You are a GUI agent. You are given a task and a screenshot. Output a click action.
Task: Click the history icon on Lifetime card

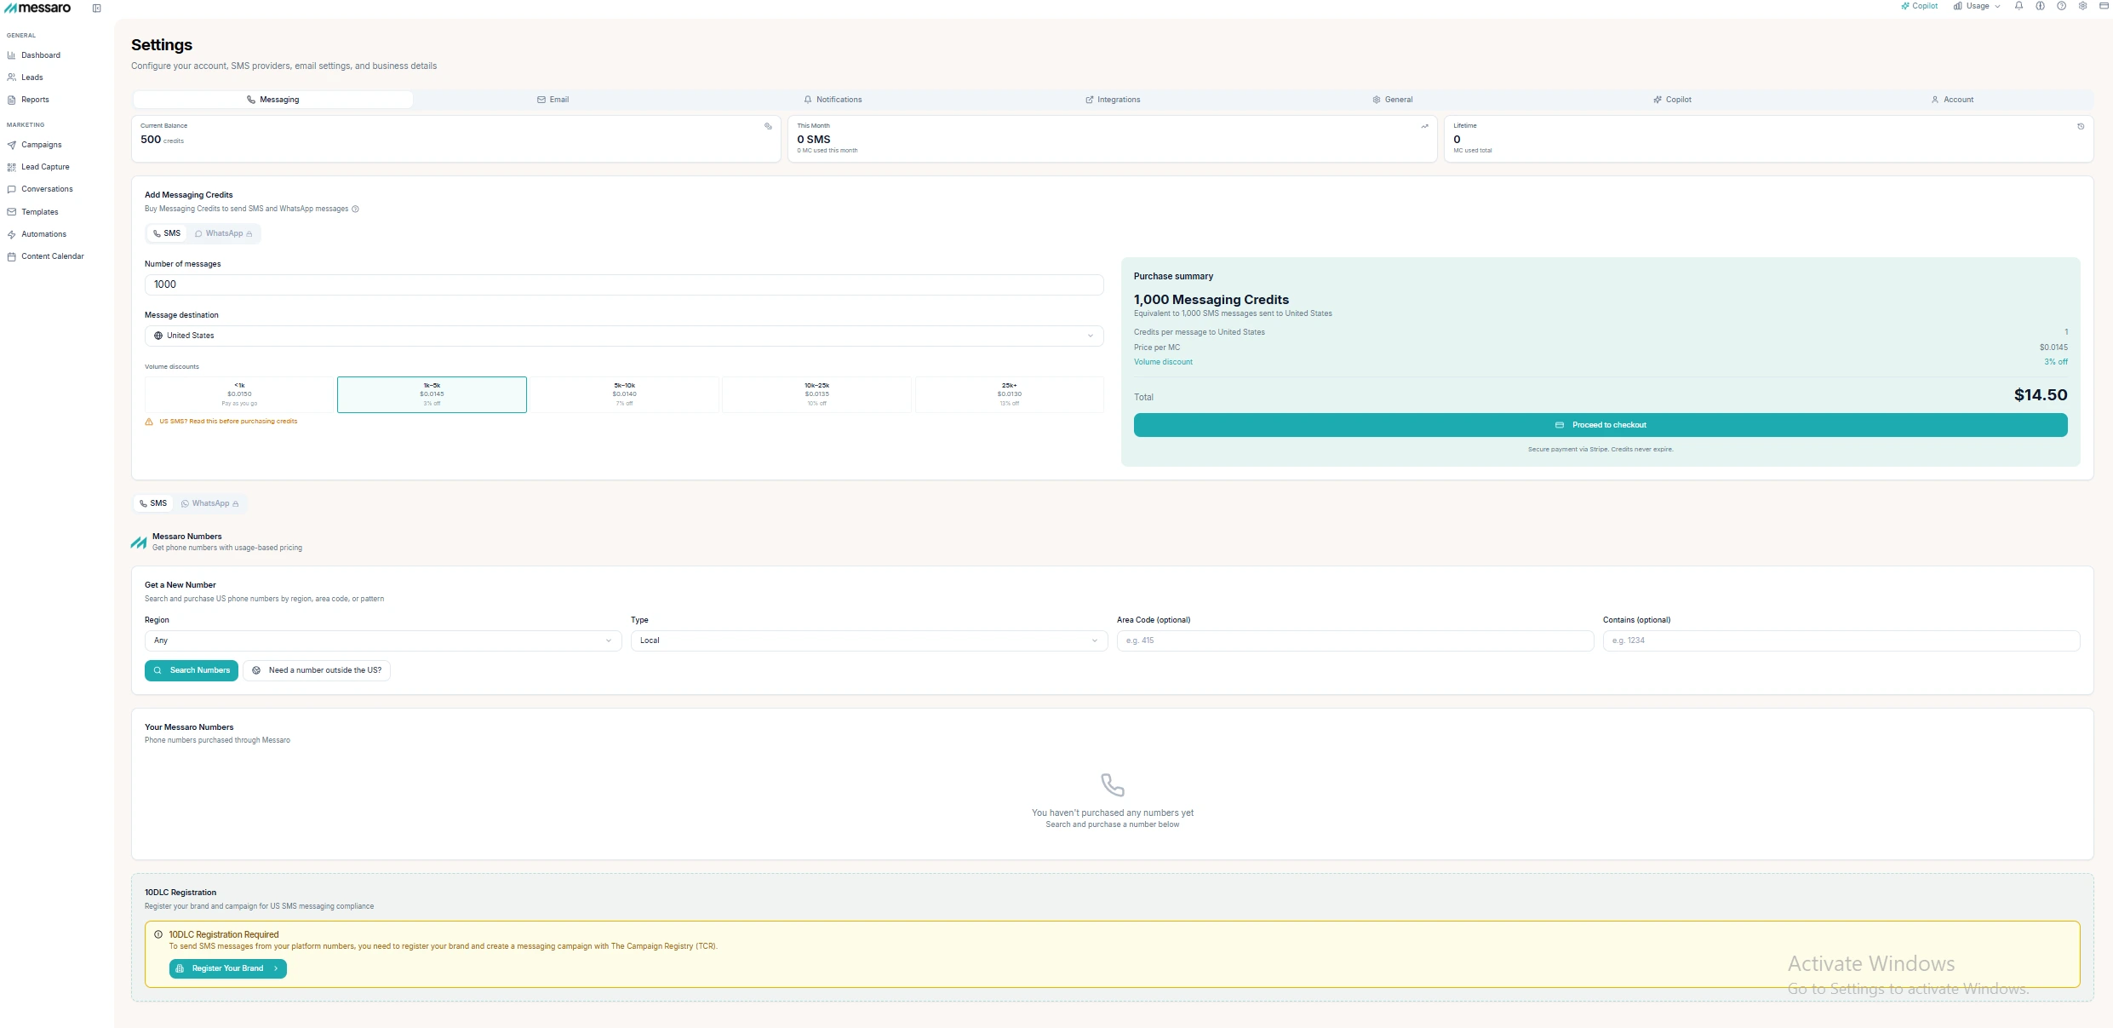[2081, 126]
